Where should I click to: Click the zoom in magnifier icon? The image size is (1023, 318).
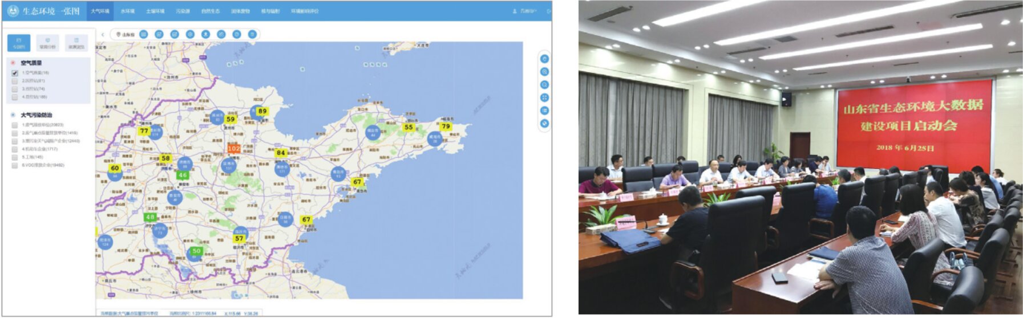[x=544, y=72]
